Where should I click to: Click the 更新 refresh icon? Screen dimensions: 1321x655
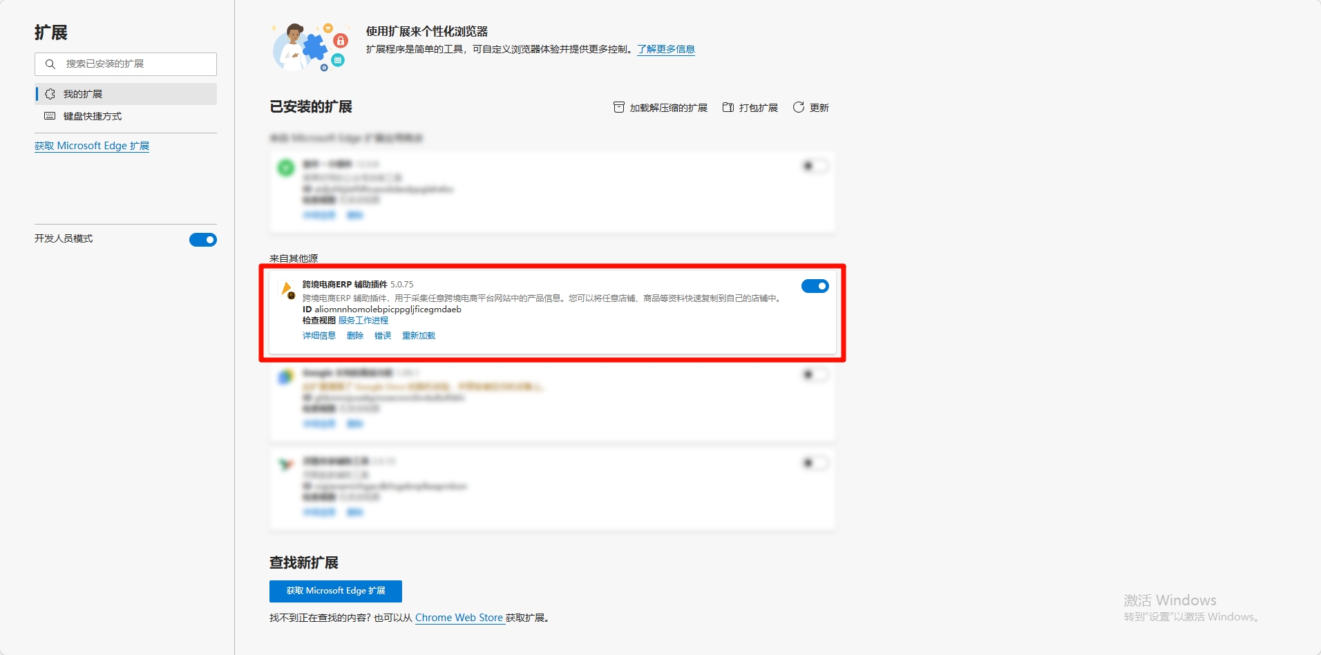[x=799, y=107]
